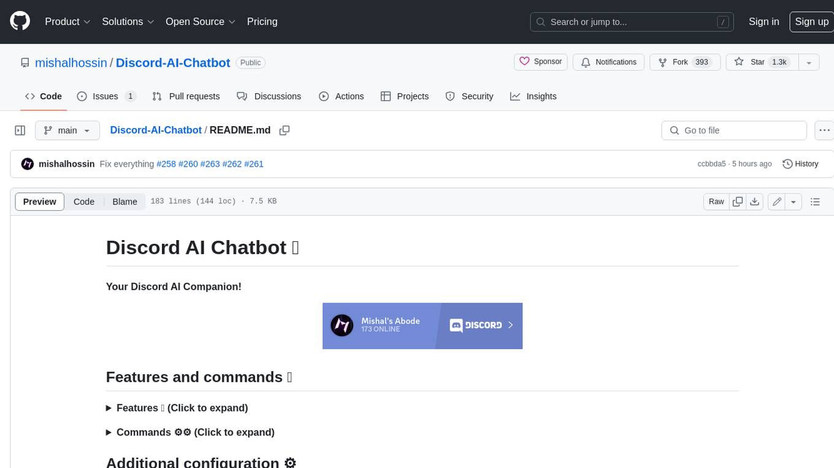The width and height of the screenshot is (834, 468).
Task: Click the Sign up button
Action: pyautogui.click(x=811, y=21)
